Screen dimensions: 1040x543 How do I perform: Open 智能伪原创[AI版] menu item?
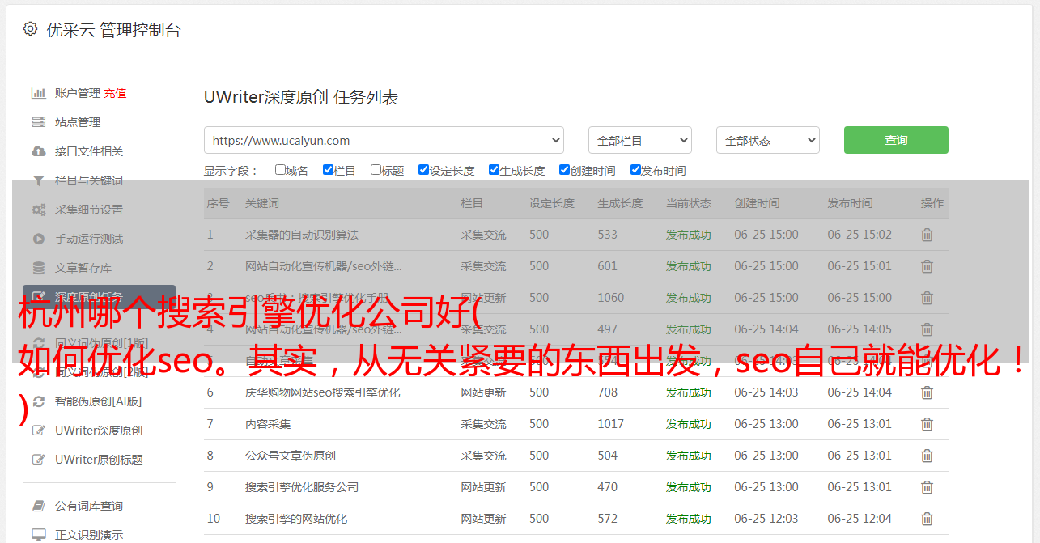coord(98,401)
